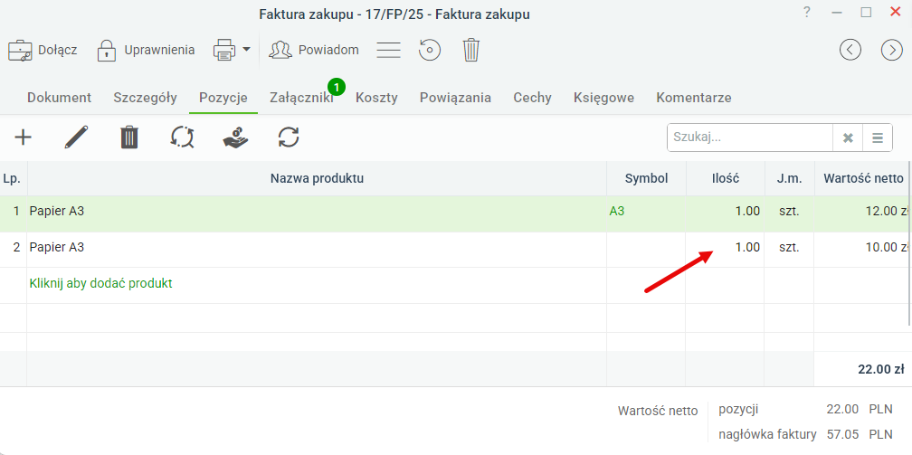Click the Szukaj search field
This screenshot has width=912, height=455.
(750, 137)
